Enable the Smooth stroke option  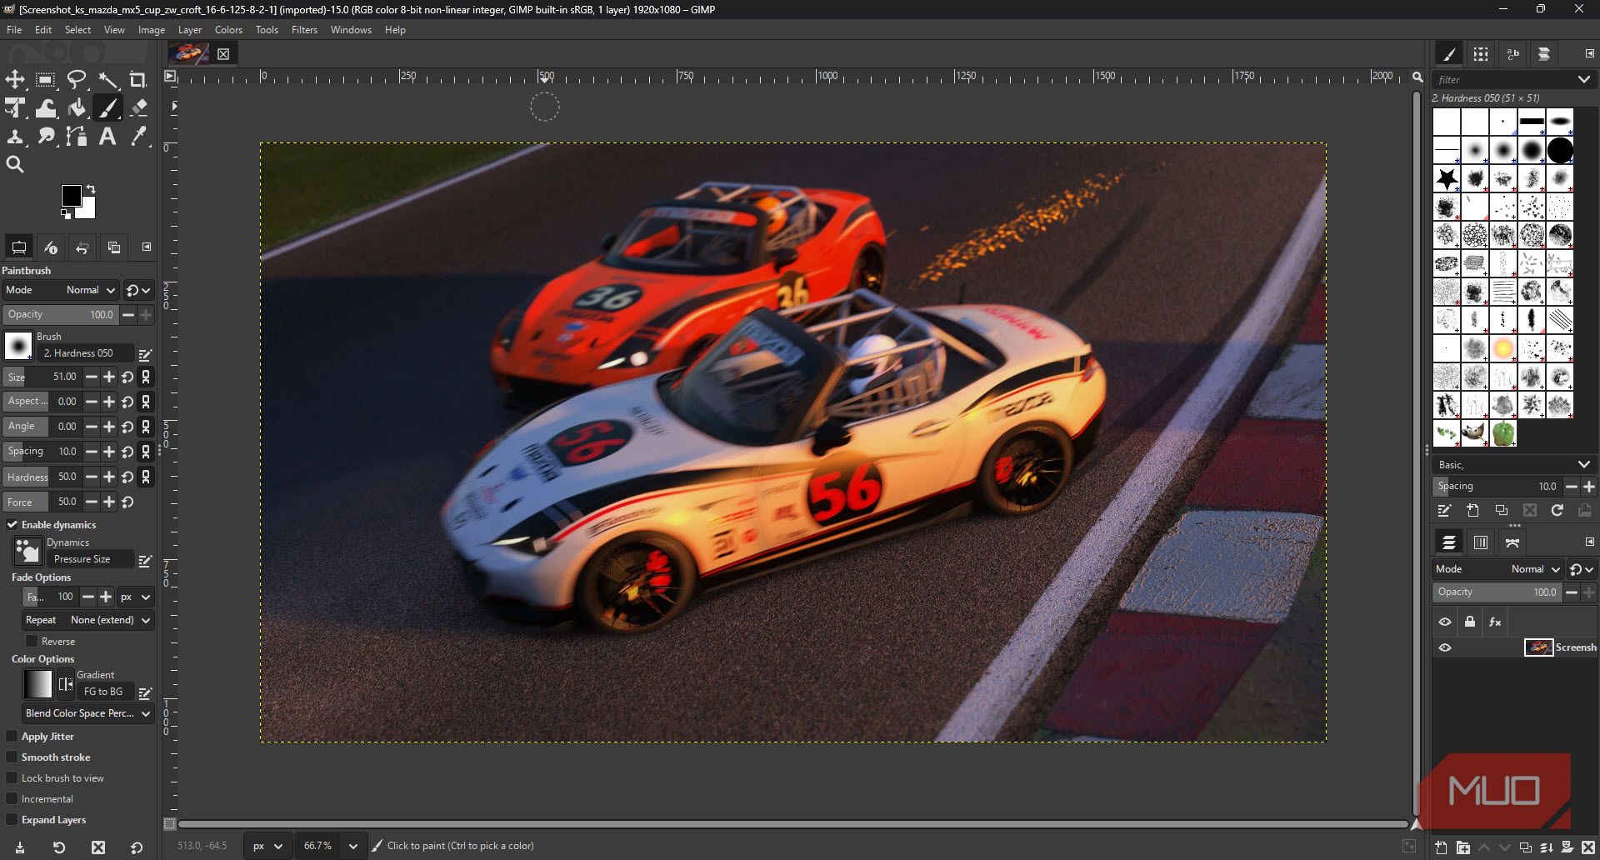(12, 757)
